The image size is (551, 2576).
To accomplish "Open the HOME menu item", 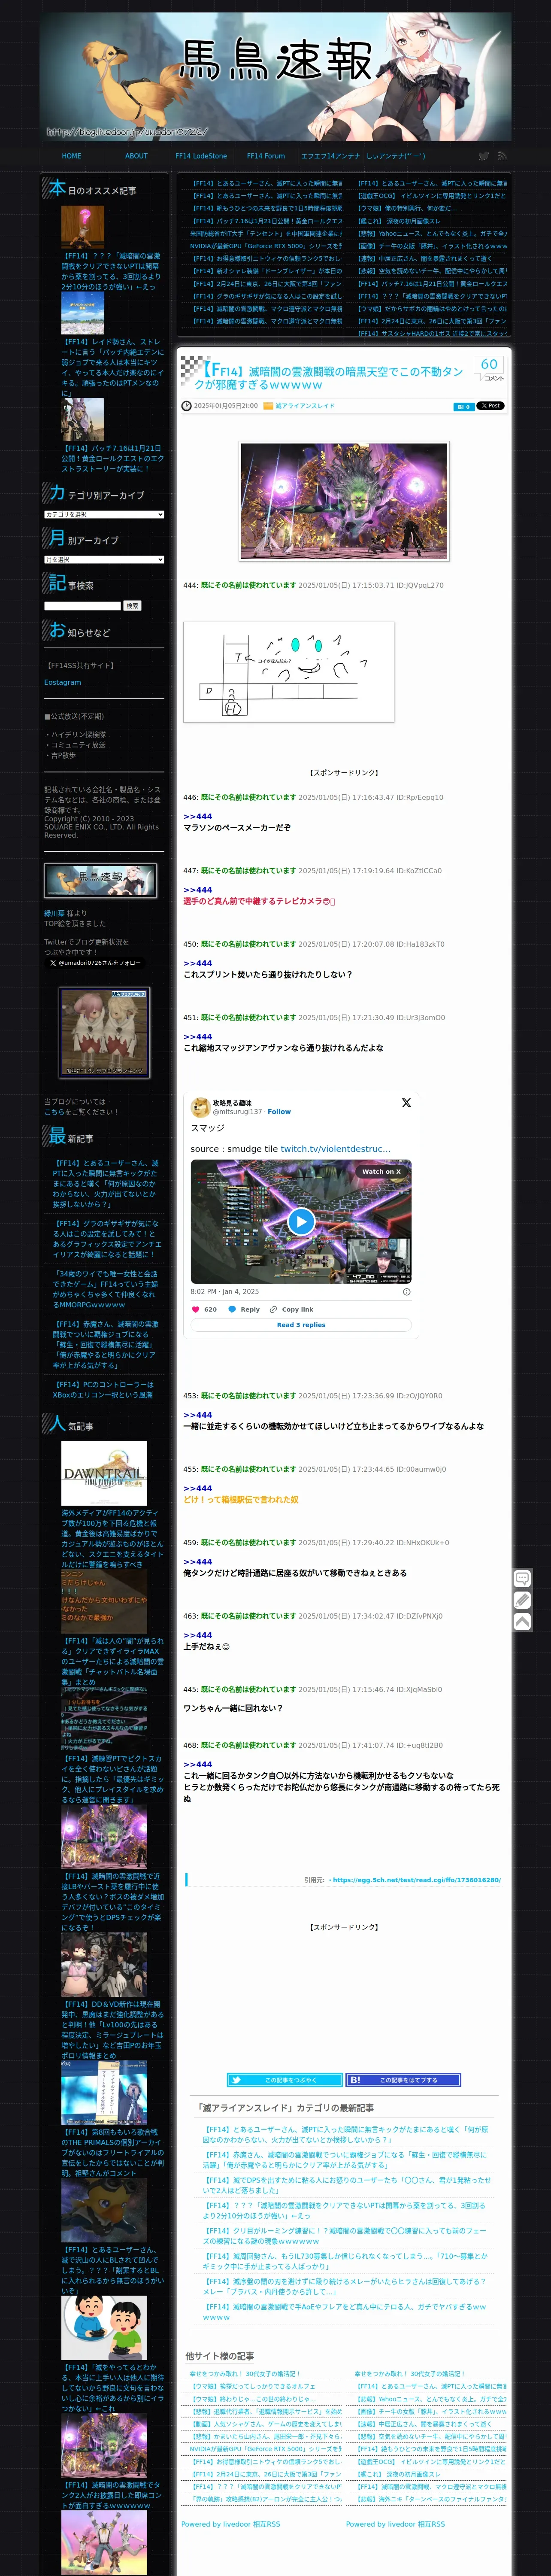I will pyautogui.click(x=72, y=156).
